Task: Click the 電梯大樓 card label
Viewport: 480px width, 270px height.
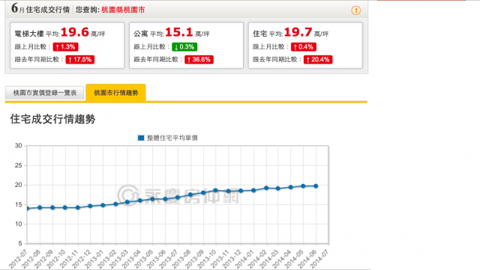Action: coord(29,34)
